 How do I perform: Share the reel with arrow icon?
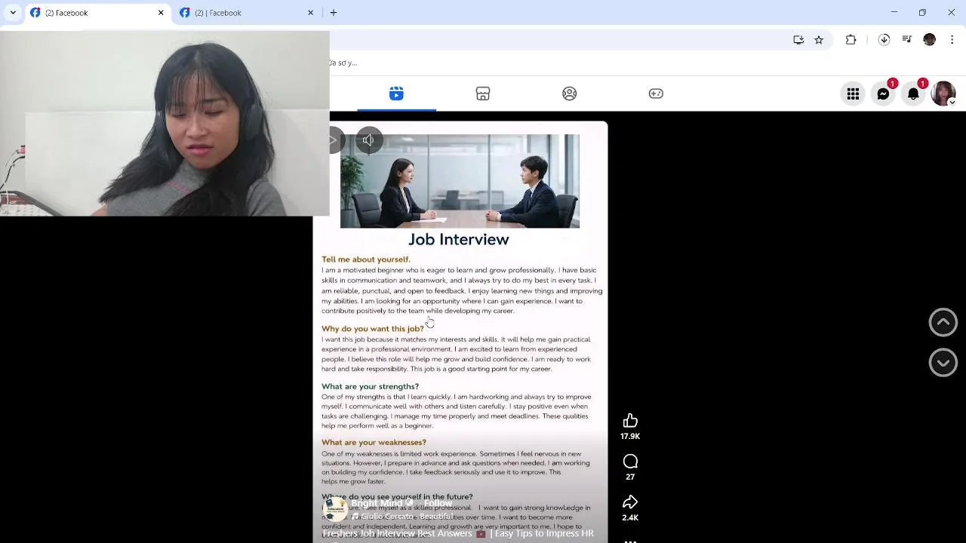click(630, 502)
